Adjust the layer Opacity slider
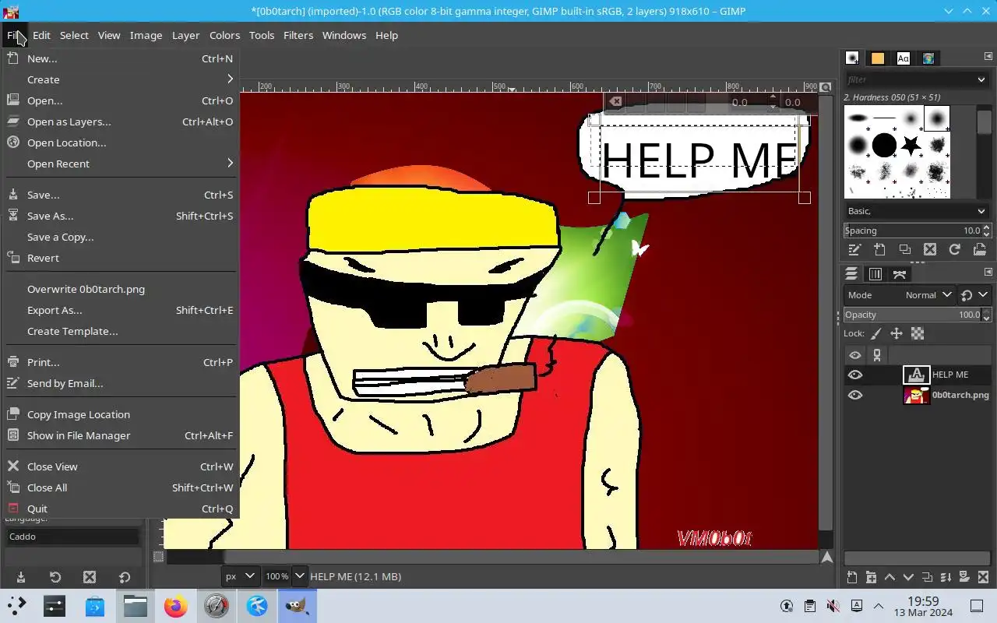 click(911, 315)
